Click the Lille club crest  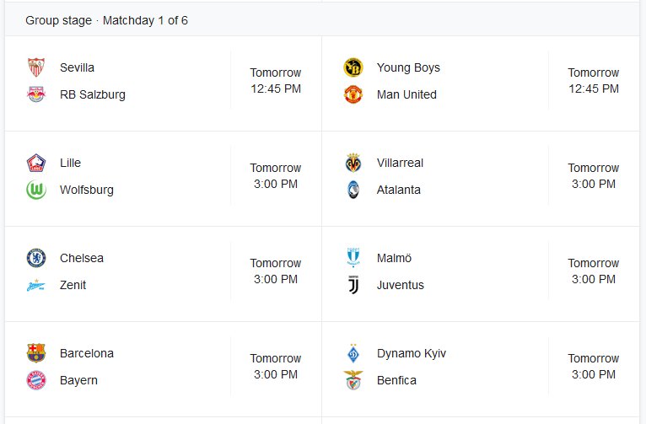tap(36, 163)
